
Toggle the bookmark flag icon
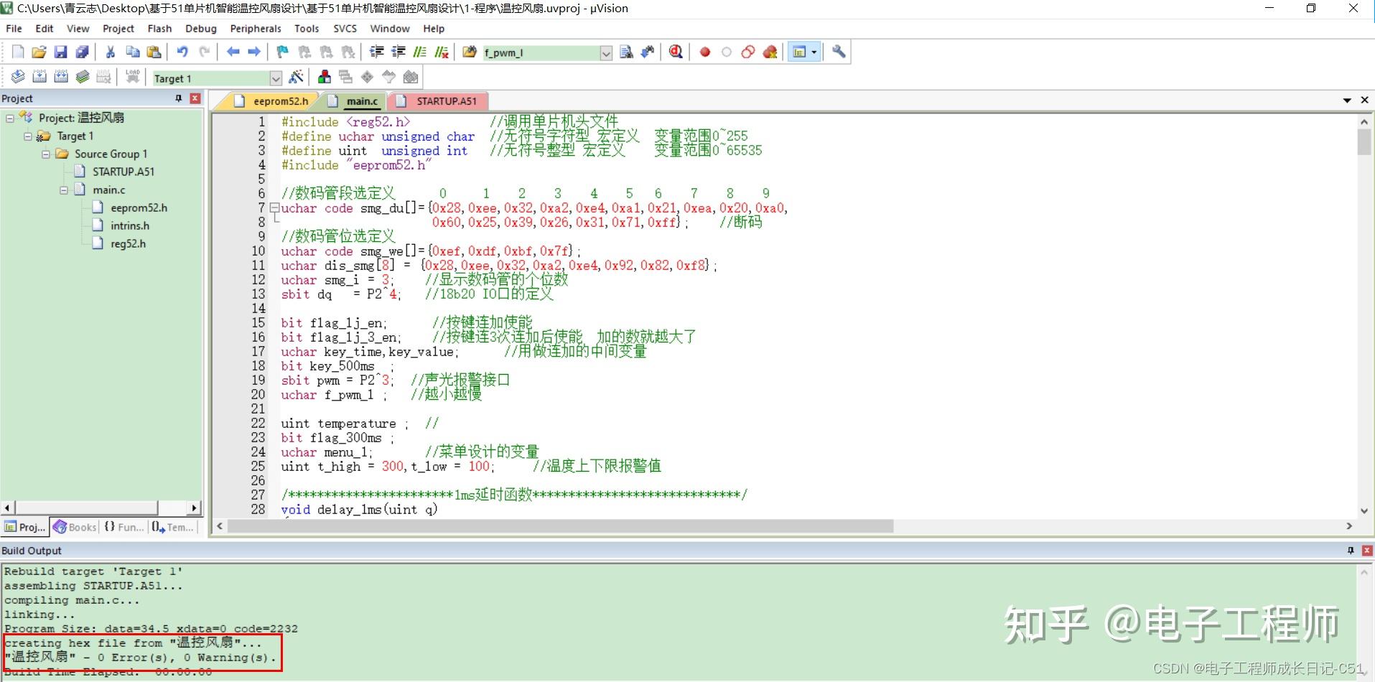[x=282, y=52]
